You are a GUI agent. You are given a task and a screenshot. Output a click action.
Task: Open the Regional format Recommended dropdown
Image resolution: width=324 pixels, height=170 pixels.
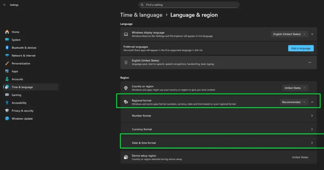[294, 102]
